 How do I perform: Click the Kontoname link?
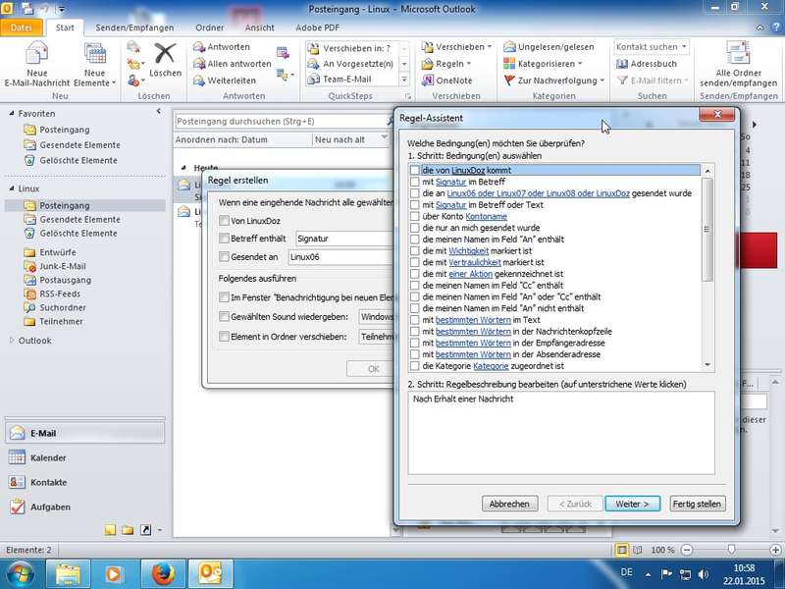(486, 216)
